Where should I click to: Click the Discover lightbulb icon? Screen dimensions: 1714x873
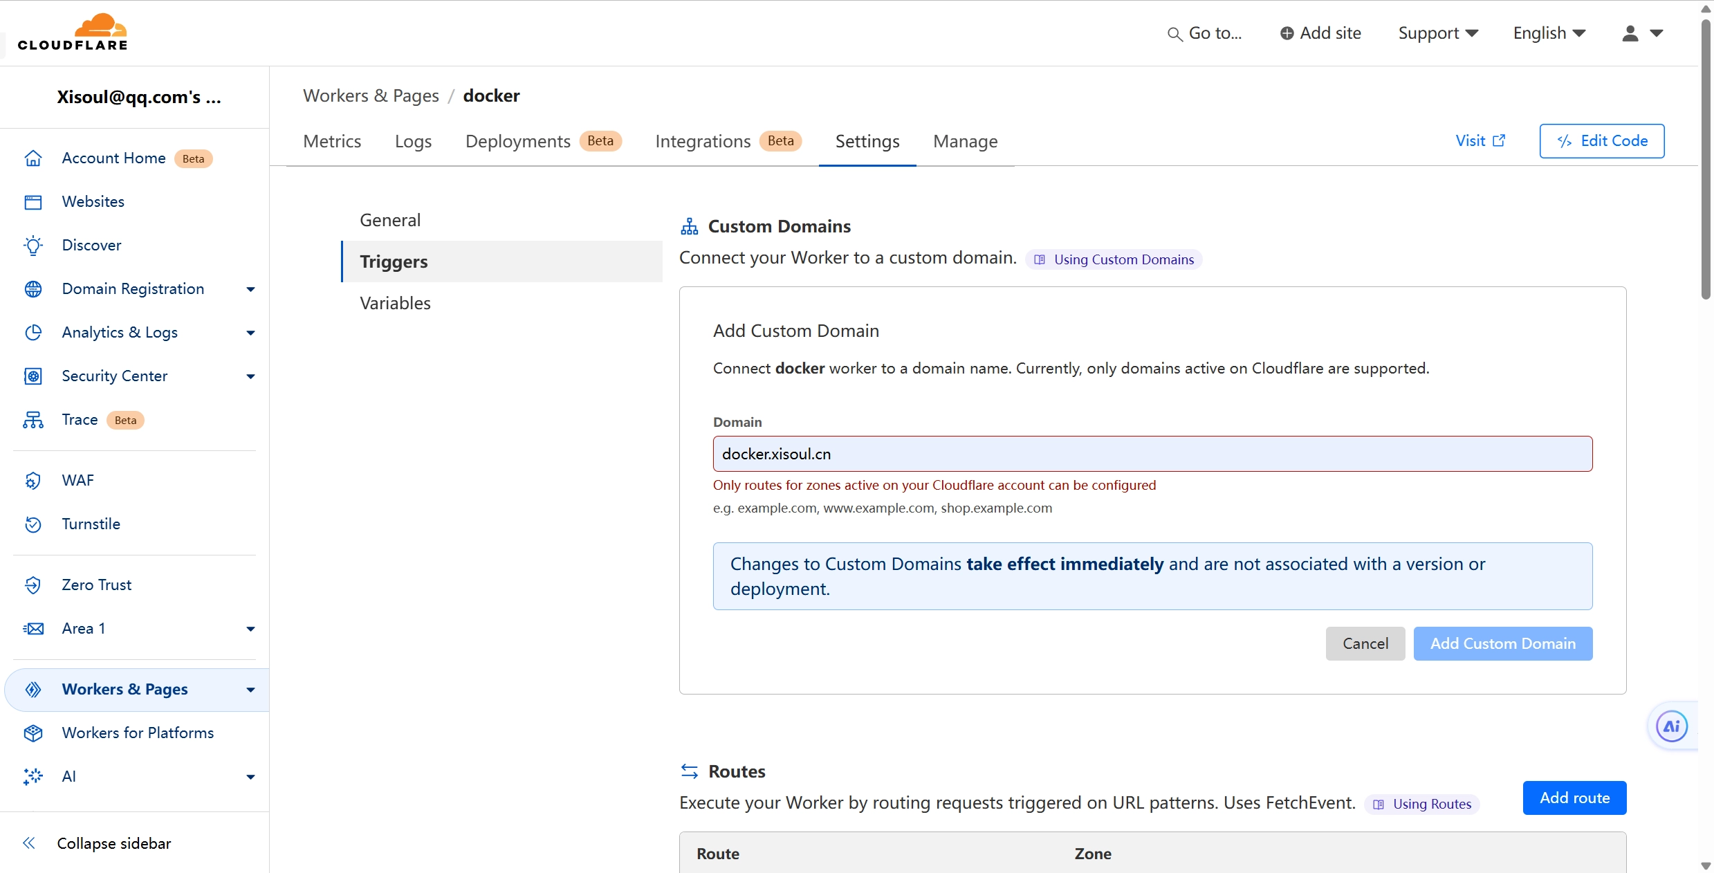pyautogui.click(x=33, y=246)
